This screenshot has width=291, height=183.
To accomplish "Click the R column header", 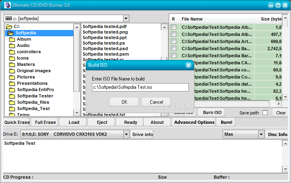I will click(x=173, y=19).
